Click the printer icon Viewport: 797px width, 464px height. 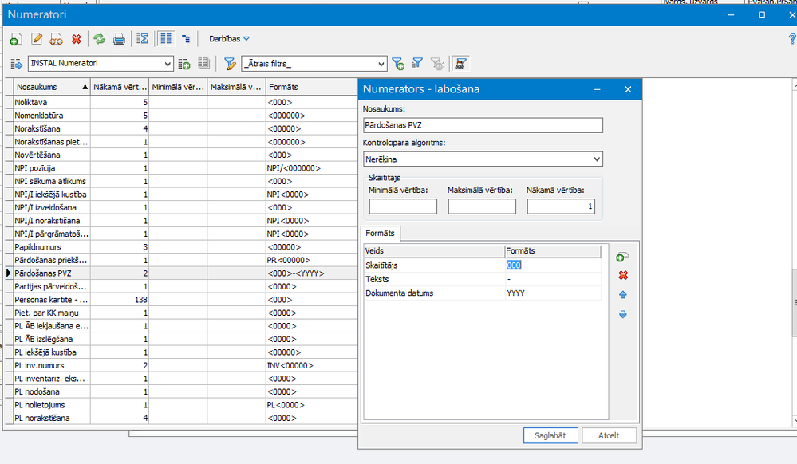click(x=119, y=39)
